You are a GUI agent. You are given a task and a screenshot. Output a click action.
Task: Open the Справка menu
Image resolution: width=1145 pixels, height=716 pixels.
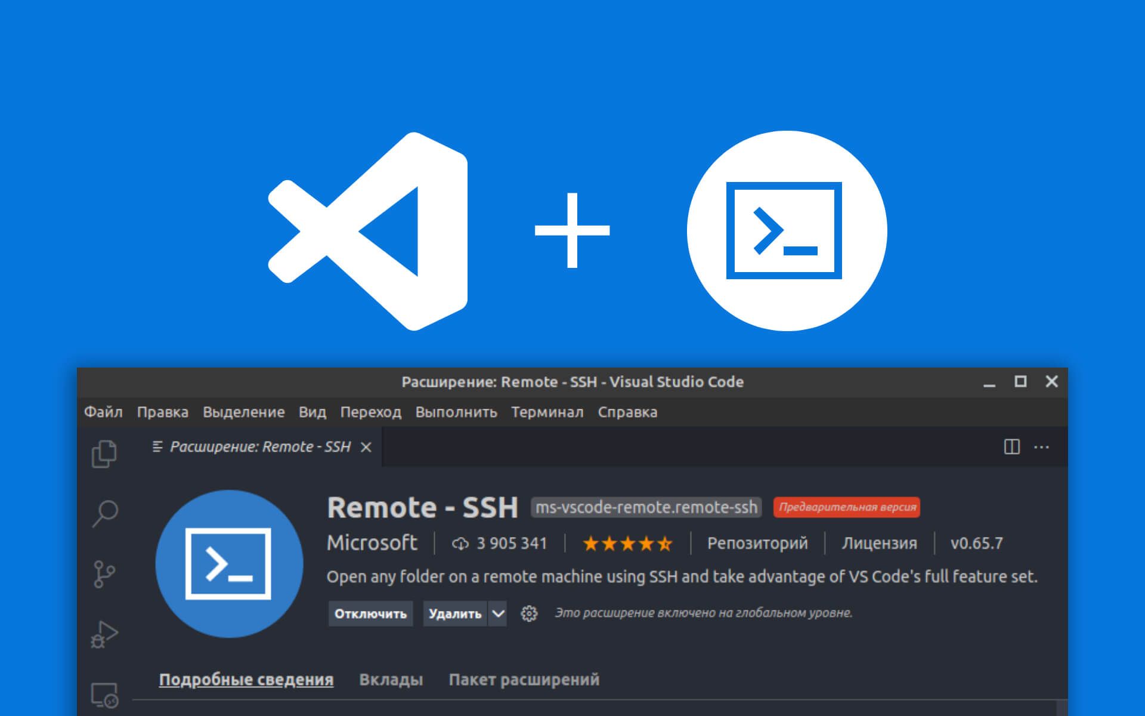(627, 412)
